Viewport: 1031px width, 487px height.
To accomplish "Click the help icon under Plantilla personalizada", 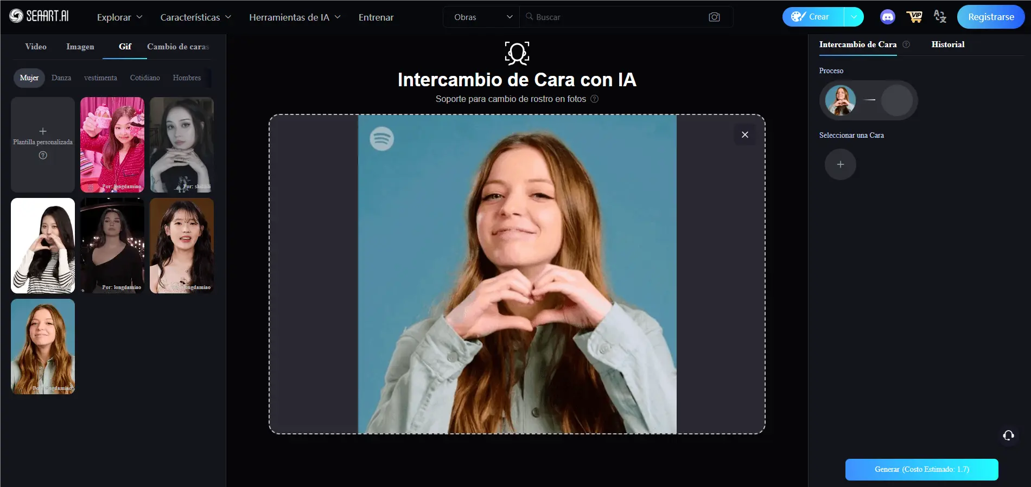I will click(43, 155).
